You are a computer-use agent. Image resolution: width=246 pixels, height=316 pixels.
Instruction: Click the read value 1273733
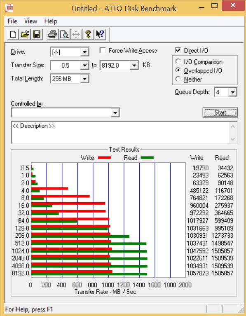tap(223, 235)
